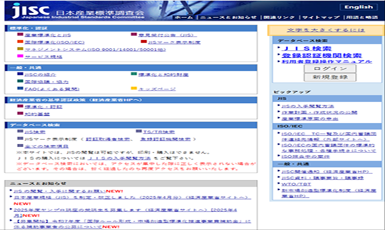The image size is (385, 230).
Task: Switch the site to English
Action: pos(358,7)
